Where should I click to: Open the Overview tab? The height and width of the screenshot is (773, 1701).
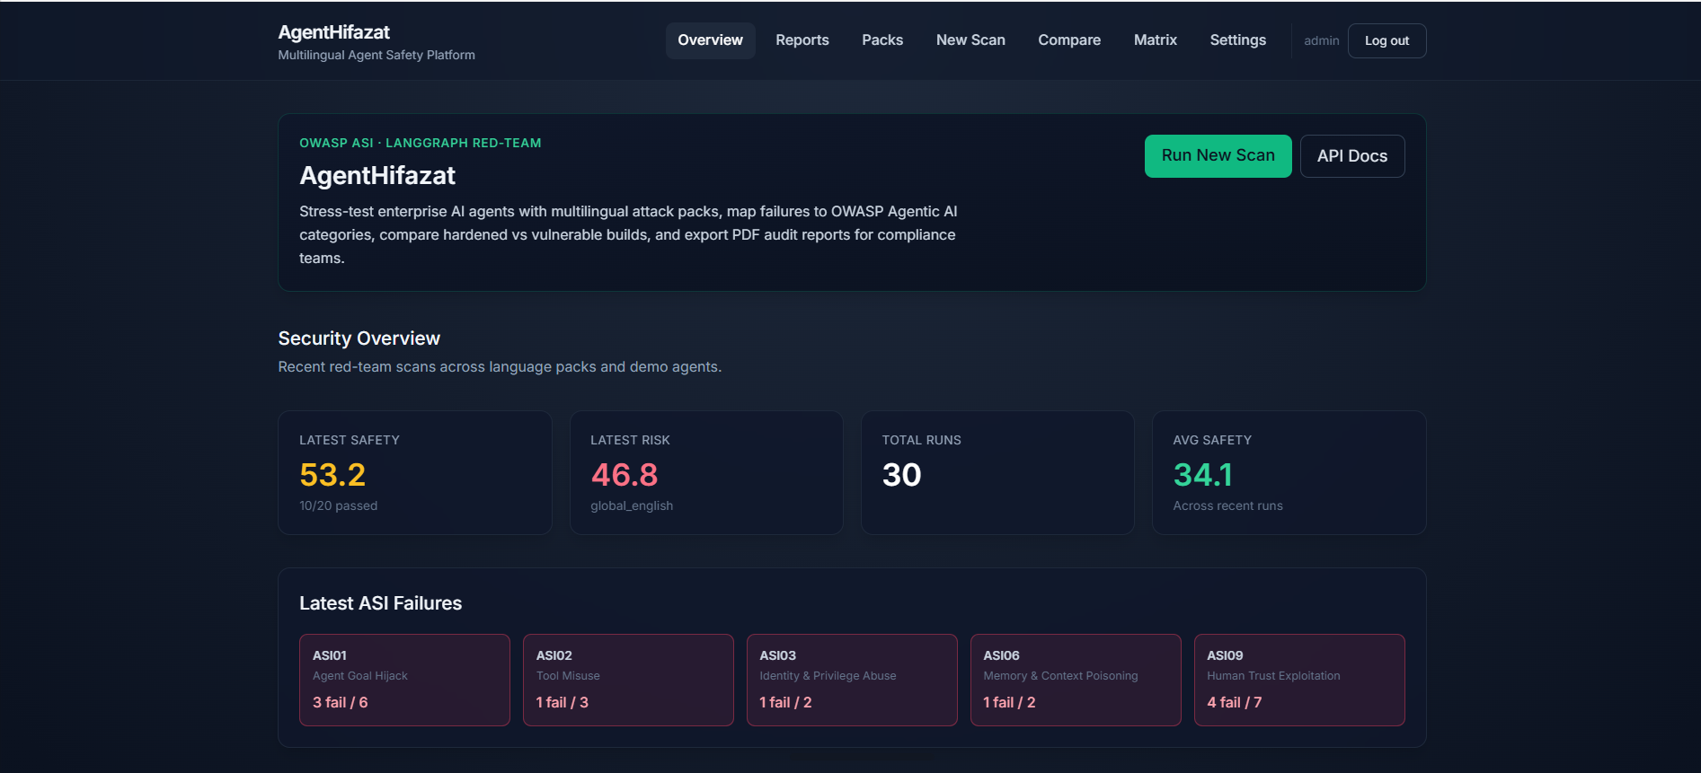click(710, 40)
